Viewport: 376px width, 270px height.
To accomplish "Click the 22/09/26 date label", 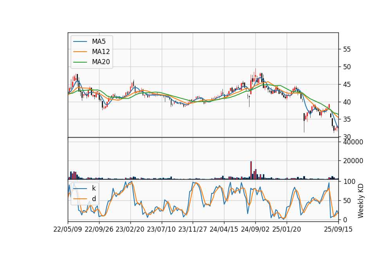I will pos(99,229).
